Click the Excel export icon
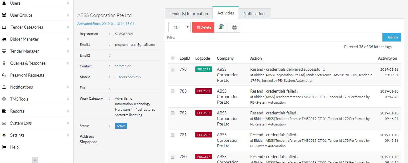Screen dimensions: 408x163 (221, 27)
